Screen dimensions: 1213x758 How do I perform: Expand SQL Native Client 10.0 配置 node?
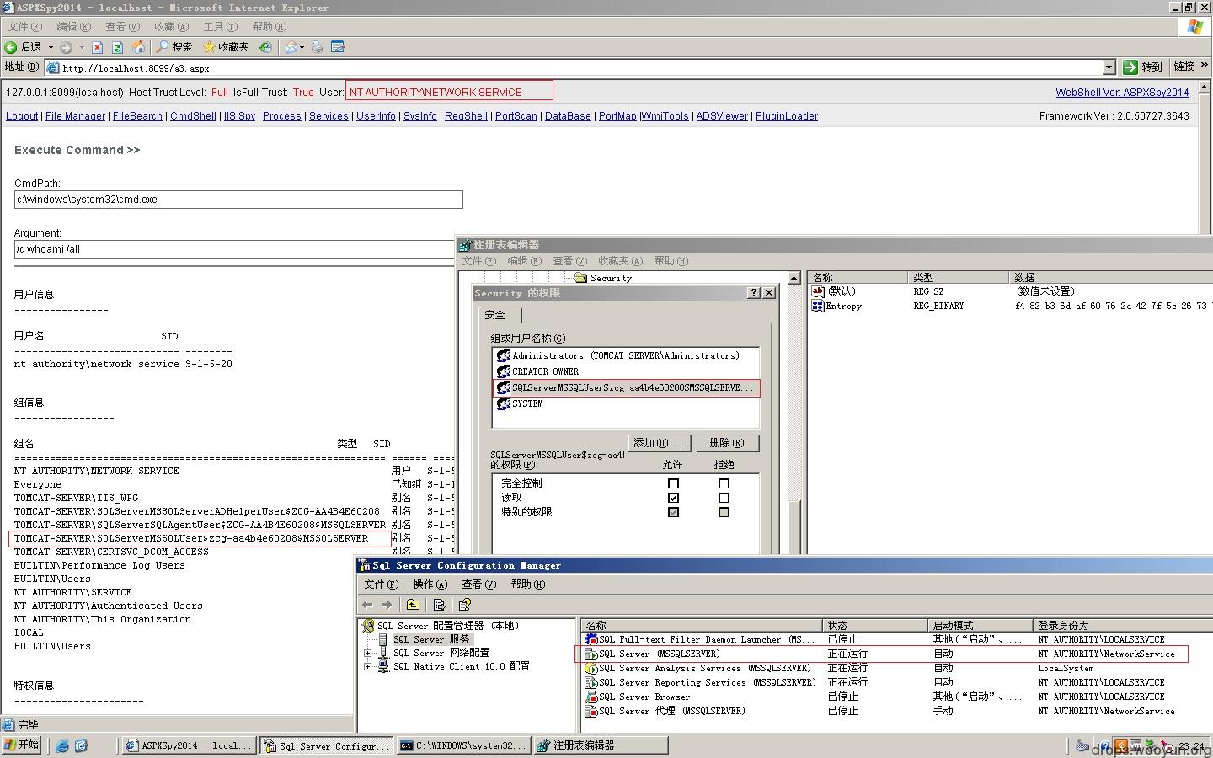pyautogui.click(x=367, y=666)
